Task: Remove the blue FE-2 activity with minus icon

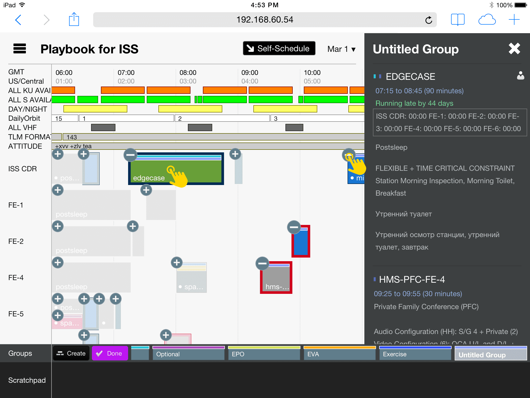Action: click(294, 227)
